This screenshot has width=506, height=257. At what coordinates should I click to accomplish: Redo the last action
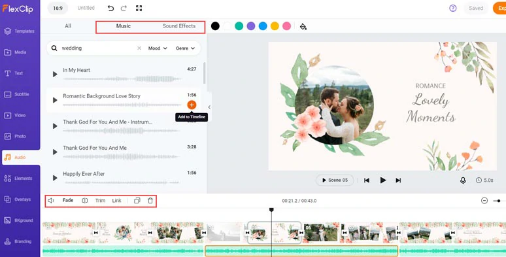pyautogui.click(x=124, y=9)
